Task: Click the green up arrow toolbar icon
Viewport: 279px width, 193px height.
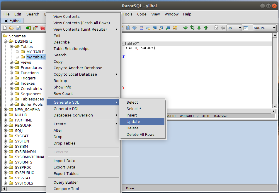Action: point(206,28)
